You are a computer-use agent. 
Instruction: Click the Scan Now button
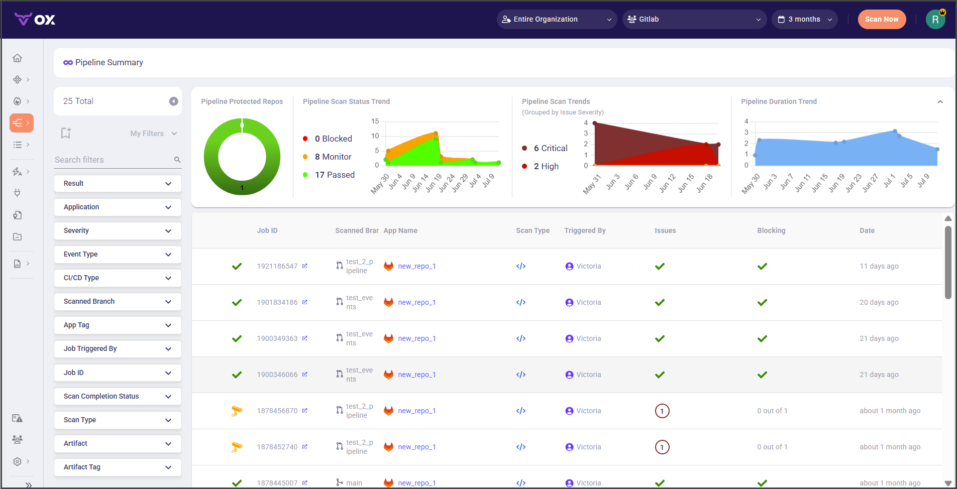click(x=882, y=20)
